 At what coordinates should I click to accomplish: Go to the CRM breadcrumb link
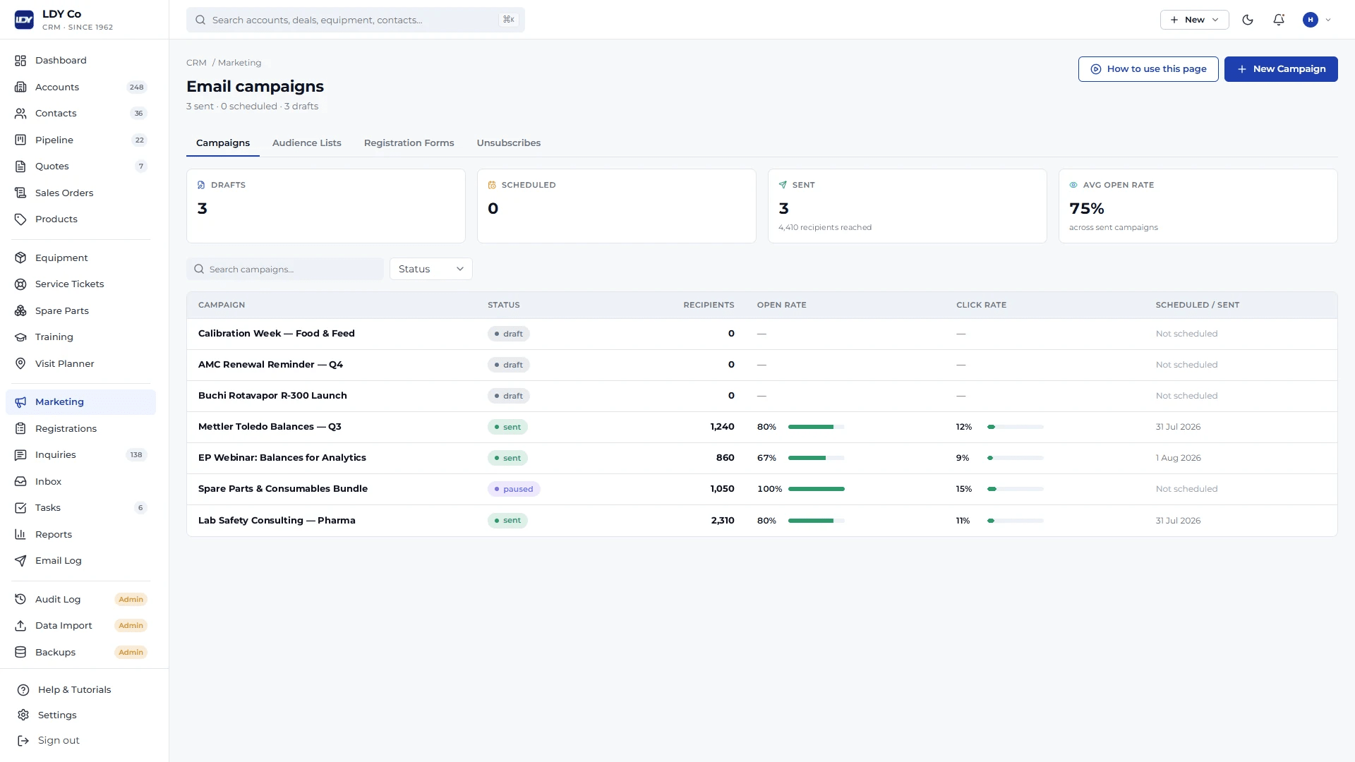pyautogui.click(x=196, y=63)
